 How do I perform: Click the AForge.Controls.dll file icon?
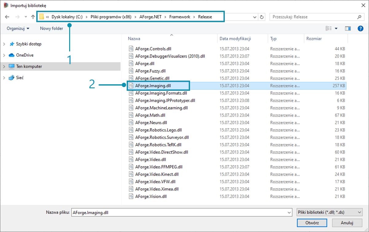click(131, 49)
